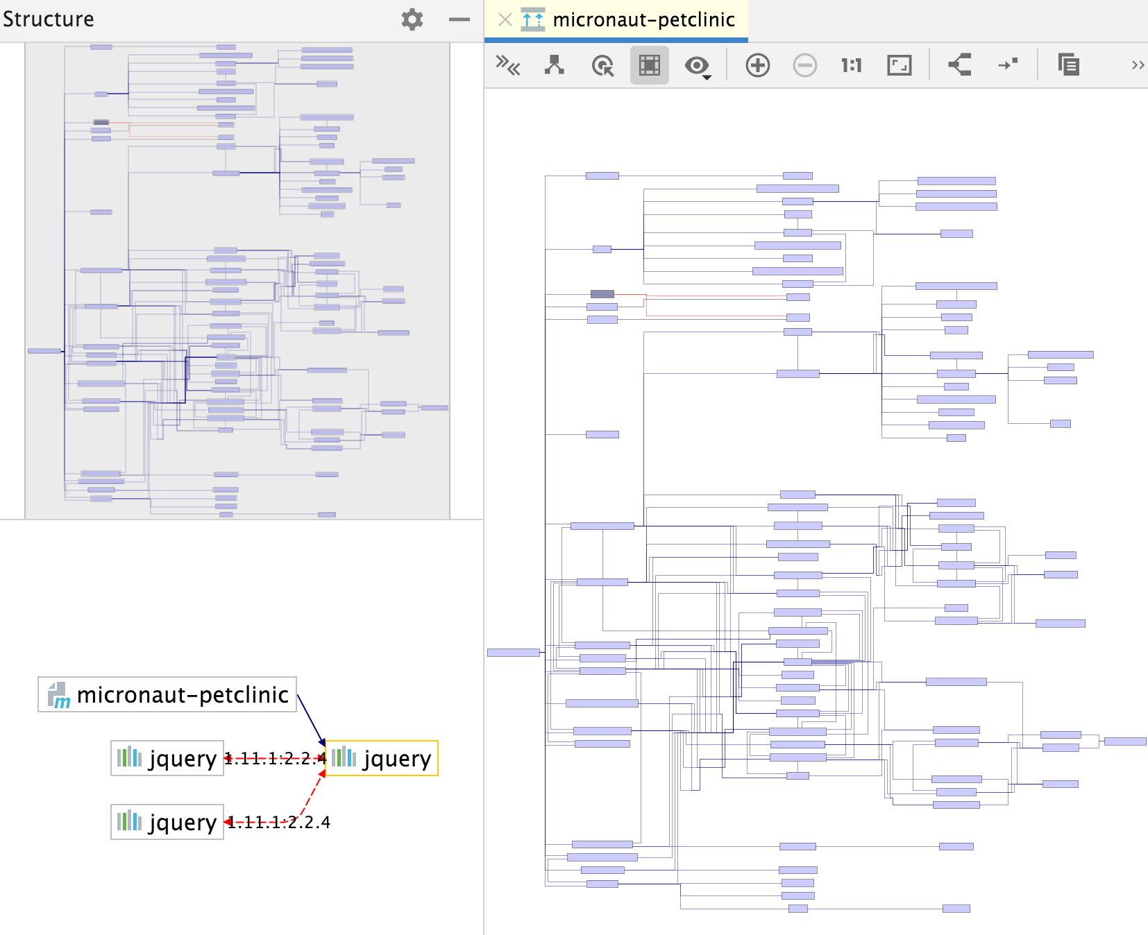Reset zoom to actual size 1:1
Viewport: 1148px width, 935px height.
click(852, 65)
